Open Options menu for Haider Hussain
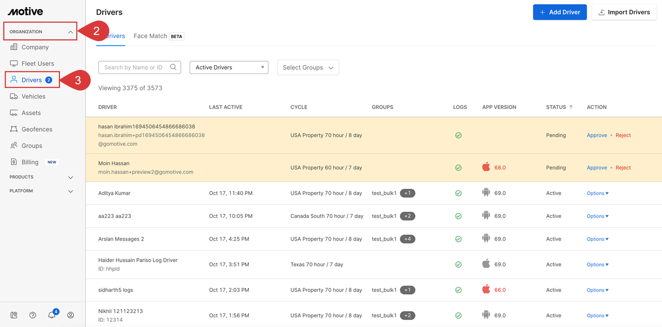 click(x=598, y=264)
